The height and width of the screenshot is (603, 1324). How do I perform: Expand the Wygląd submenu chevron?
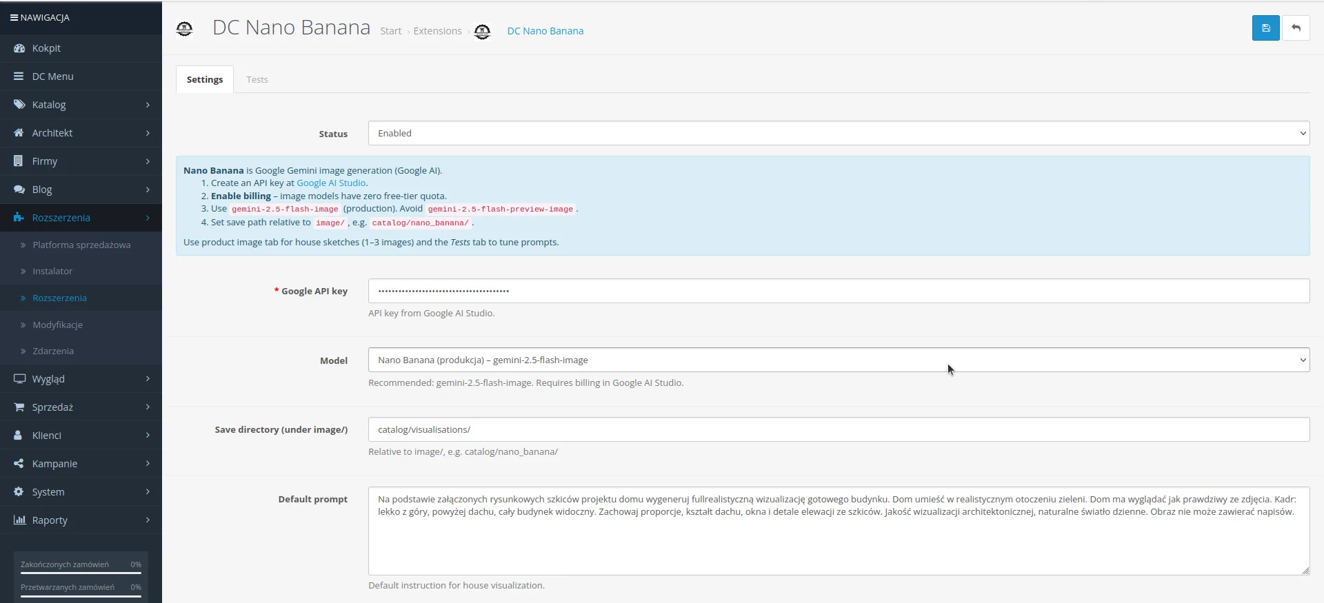(x=148, y=379)
